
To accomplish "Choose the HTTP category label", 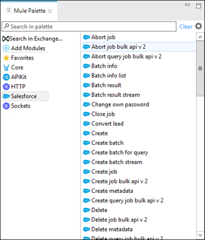I will click(18, 87).
